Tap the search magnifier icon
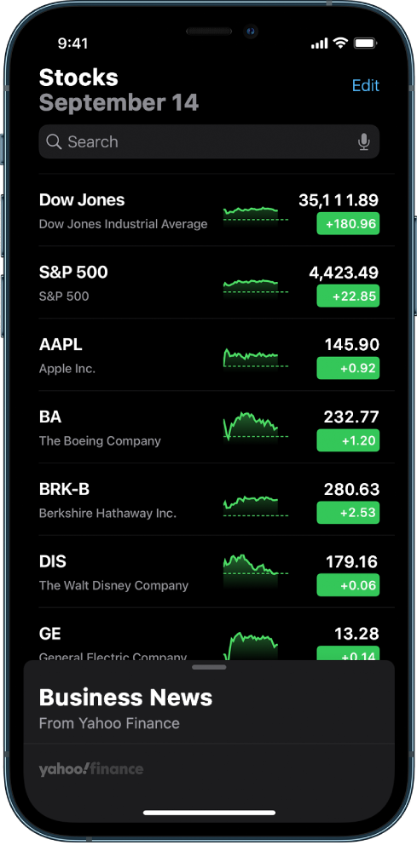The width and height of the screenshot is (417, 845). [54, 141]
